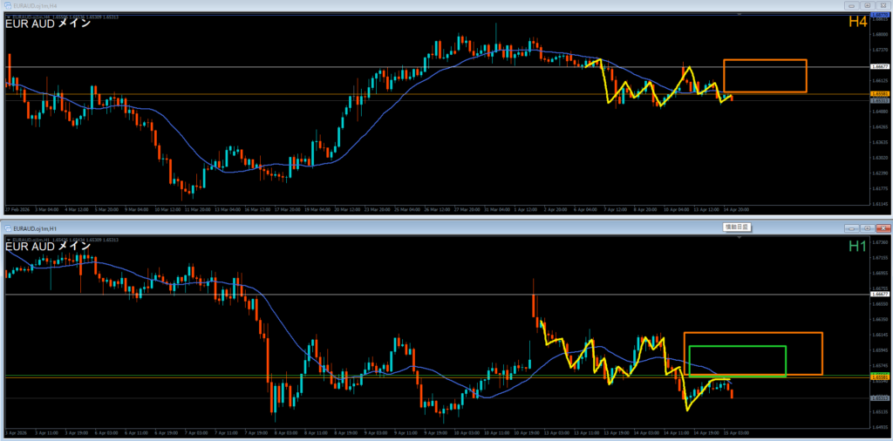Open the small arrow menu beside H1 symbol info

click(x=7, y=240)
